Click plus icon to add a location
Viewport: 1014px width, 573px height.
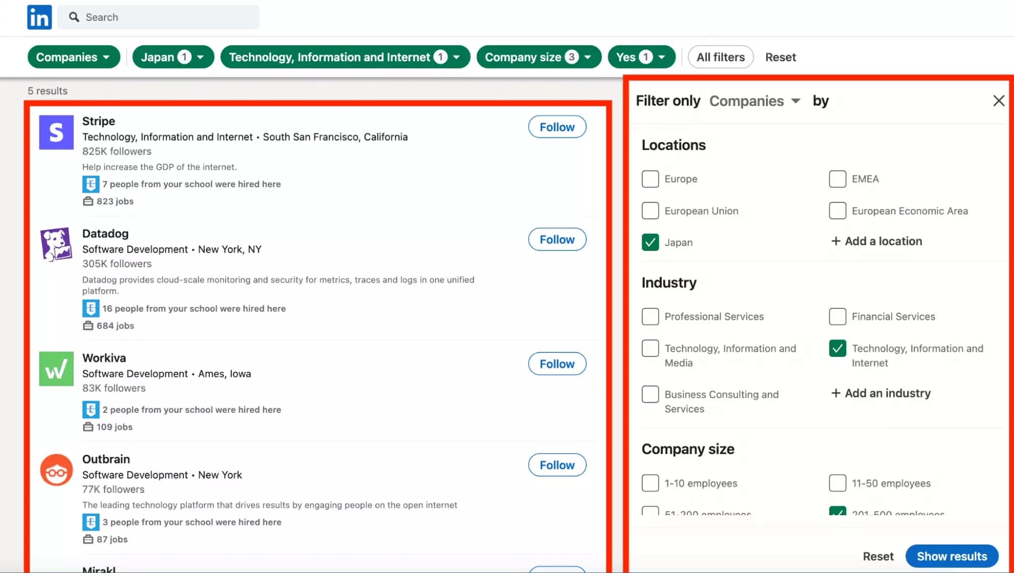pyautogui.click(x=835, y=241)
